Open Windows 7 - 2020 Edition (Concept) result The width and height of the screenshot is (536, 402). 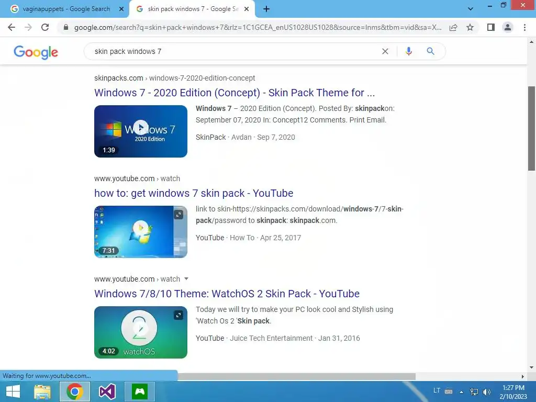pos(234,93)
